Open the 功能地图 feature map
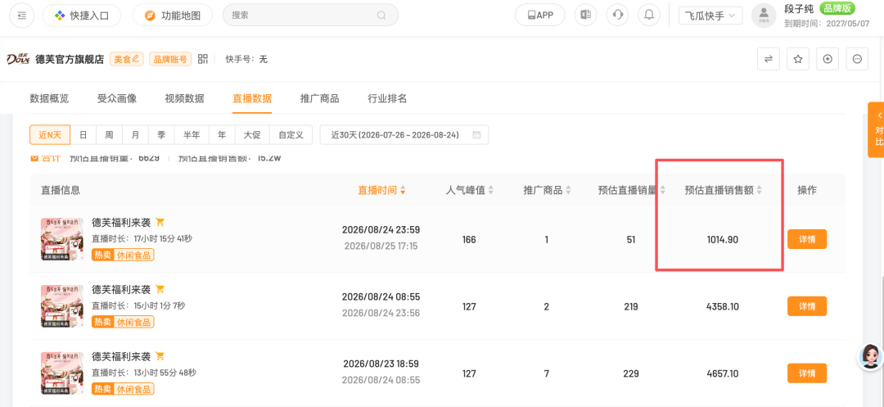Image resolution: width=884 pixels, height=407 pixels. [173, 16]
